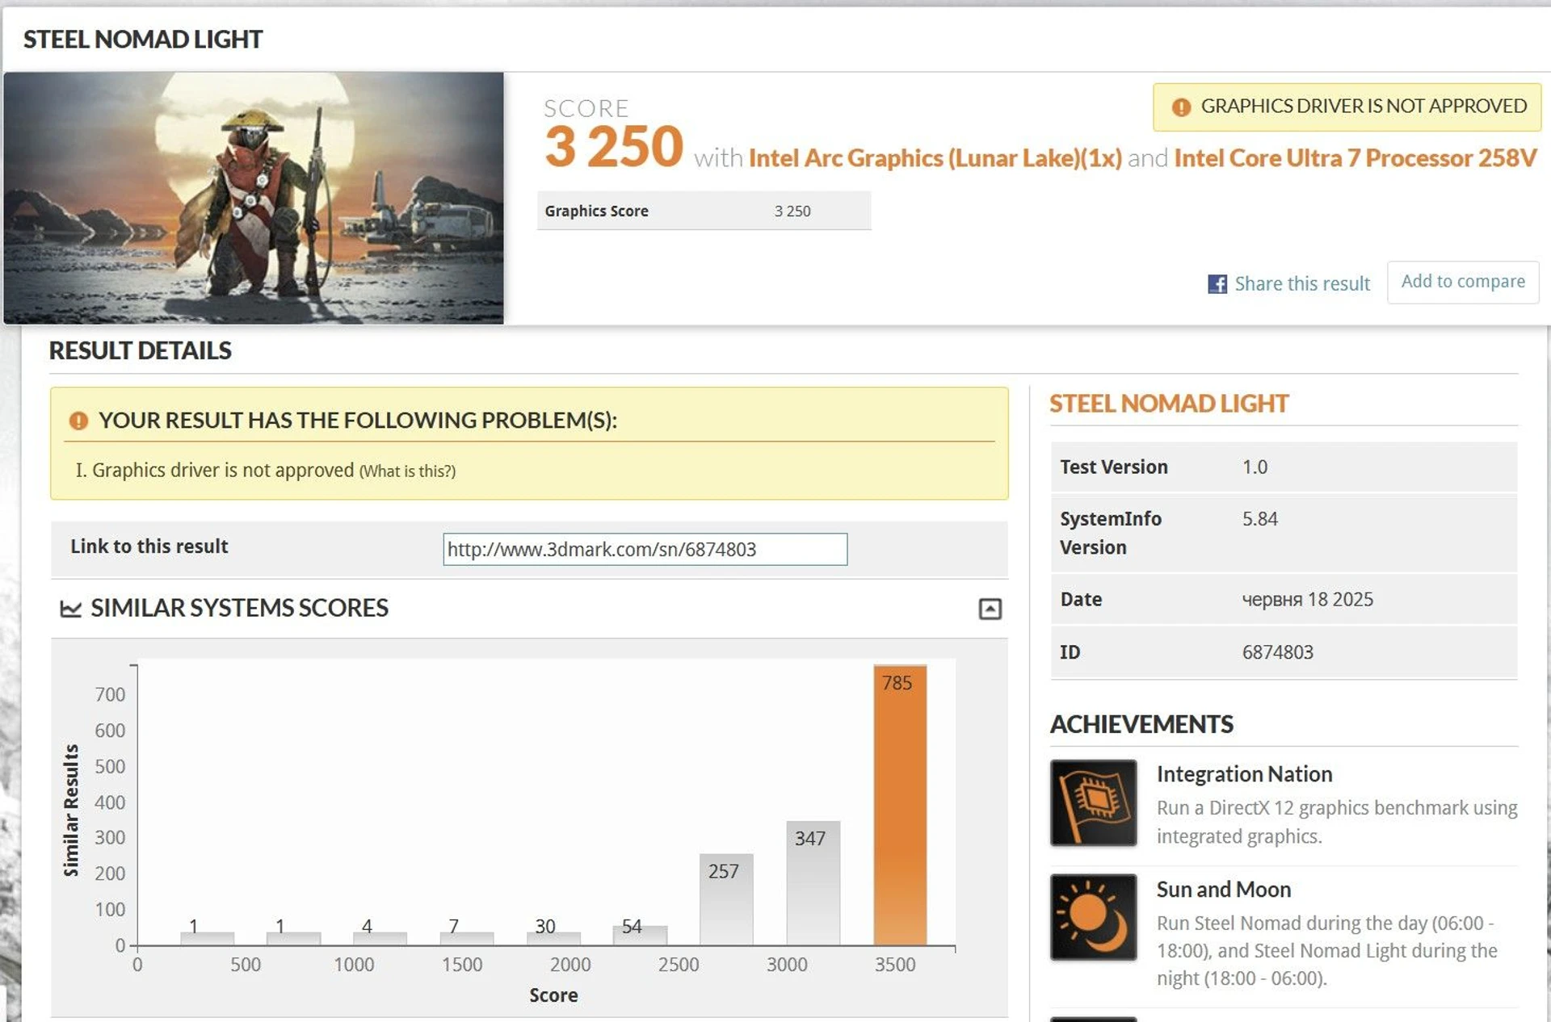Click the 54 results bar
This screenshot has width=1551, height=1022.
tap(640, 935)
